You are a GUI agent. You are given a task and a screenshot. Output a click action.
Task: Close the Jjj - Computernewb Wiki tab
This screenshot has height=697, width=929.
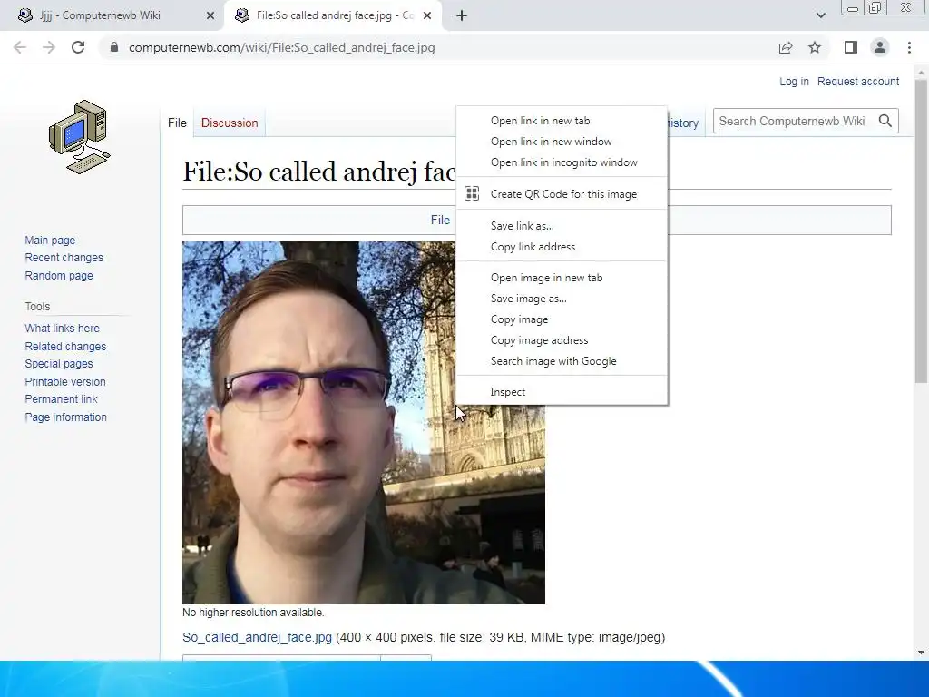tap(210, 15)
